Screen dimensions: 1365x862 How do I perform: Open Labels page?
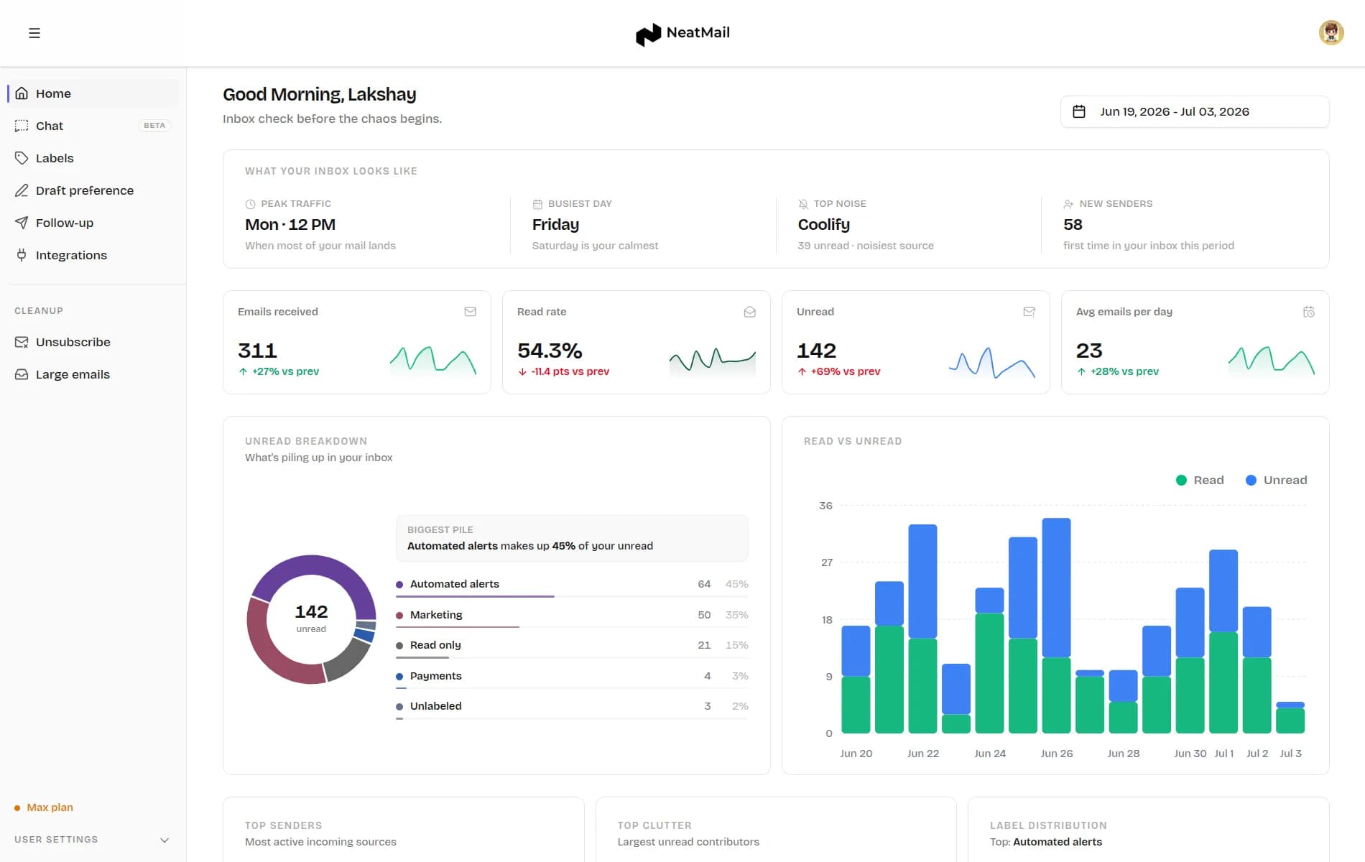[x=93, y=158]
